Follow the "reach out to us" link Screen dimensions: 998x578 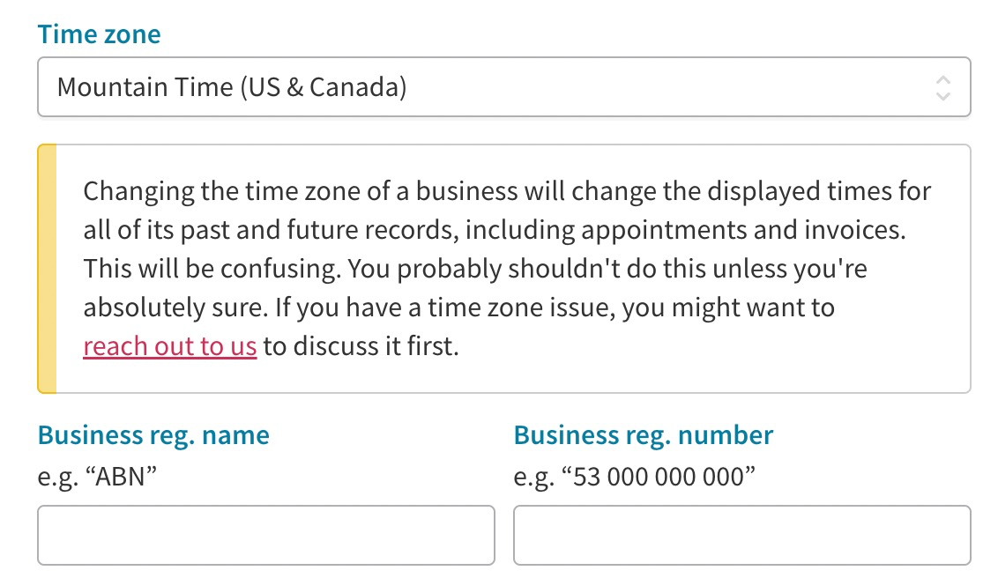(x=170, y=346)
